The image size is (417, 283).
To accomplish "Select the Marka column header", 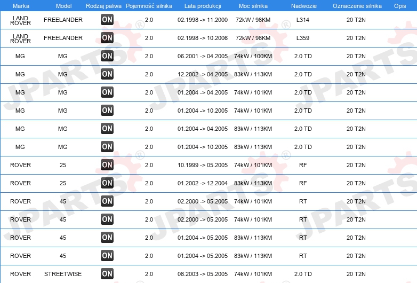I will 21,6.
